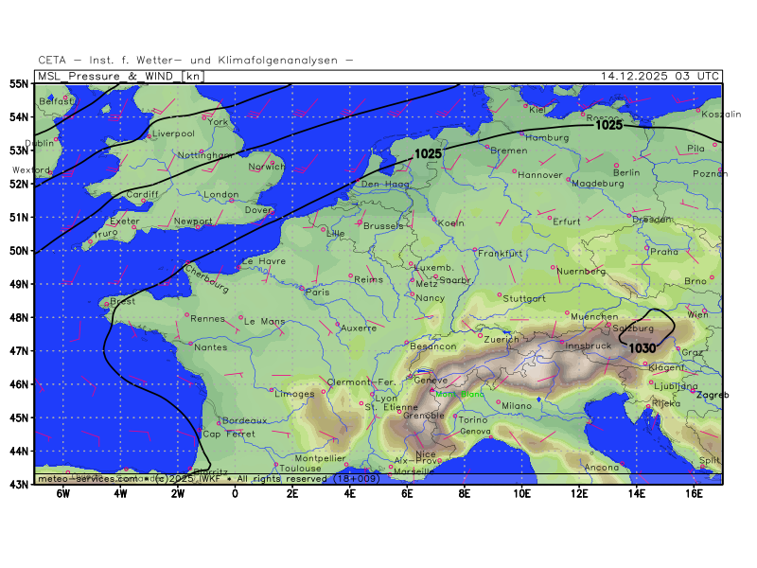Select the Stuttgart city label
757x568 pixels.
pyautogui.click(x=524, y=298)
